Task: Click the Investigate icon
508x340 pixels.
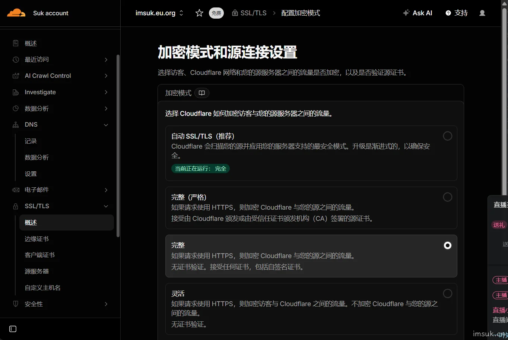Action: pos(16,92)
